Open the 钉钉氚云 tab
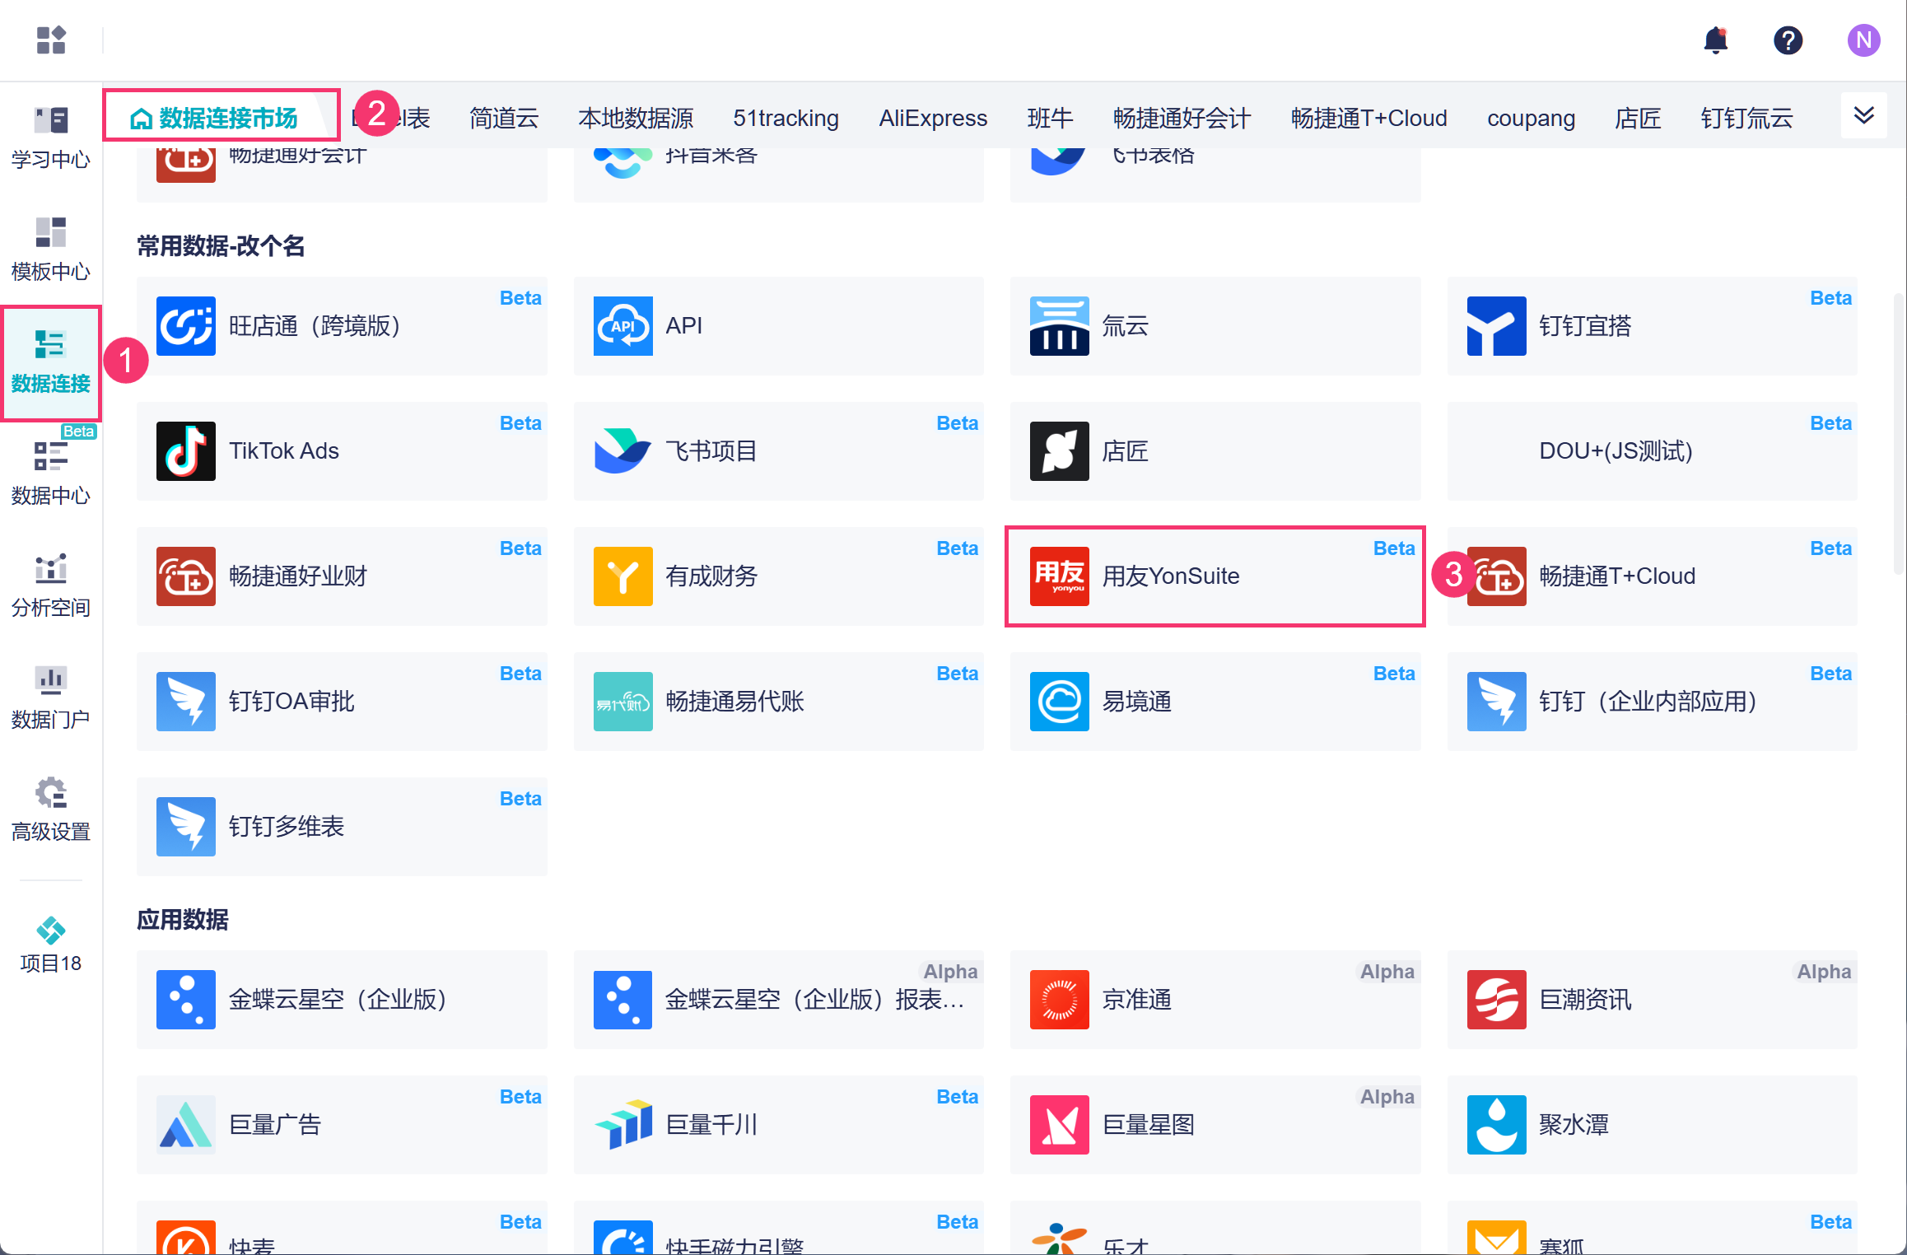Image resolution: width=1907 pixels, height=1255 pixels. point(1747,118)
